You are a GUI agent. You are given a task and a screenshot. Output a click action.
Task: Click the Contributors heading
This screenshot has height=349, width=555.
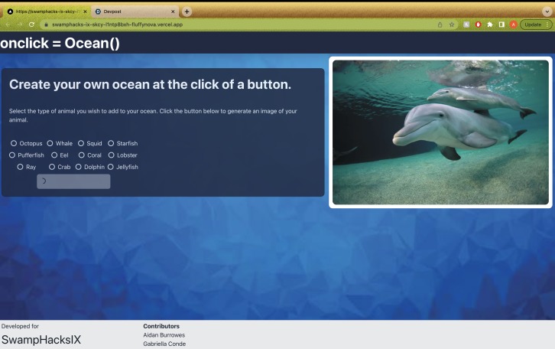click(x=161, y=326)
